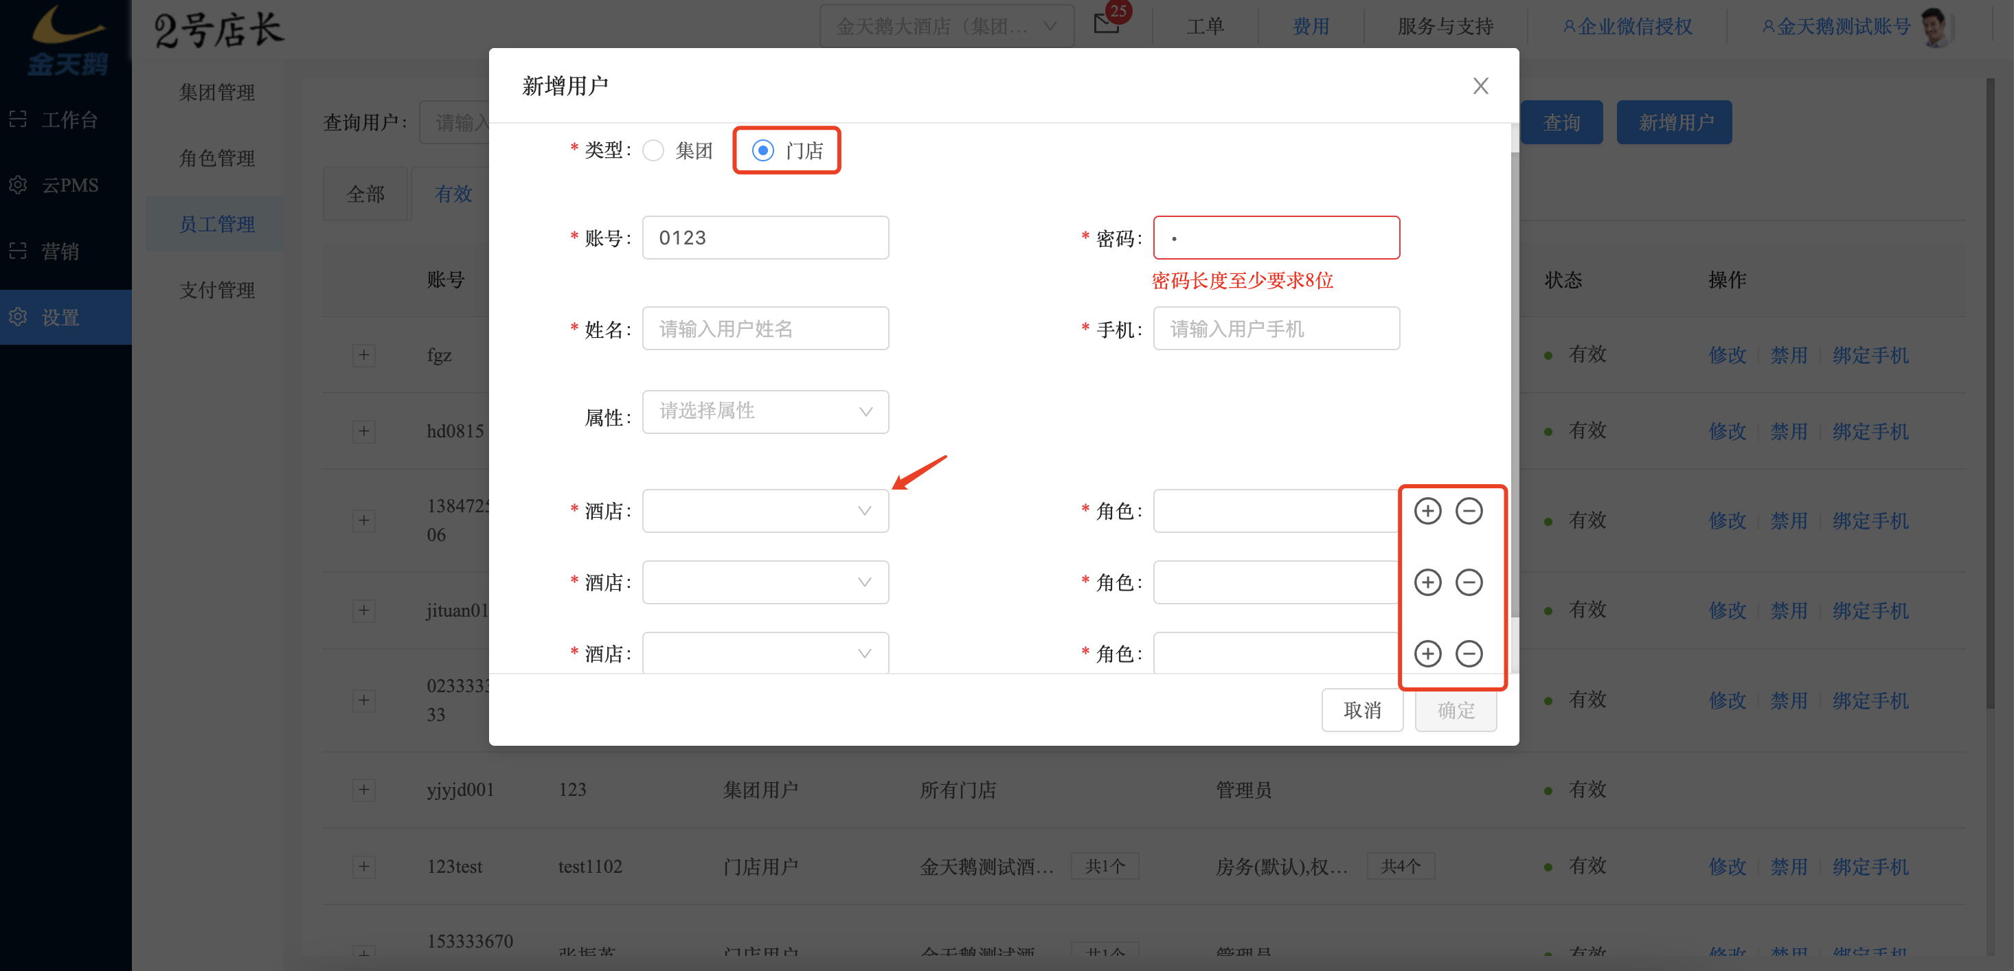This screenshot has height=971, width=2014.
Task: Open 云PMS in the left sidebar
Action: [x=66, y=185]
